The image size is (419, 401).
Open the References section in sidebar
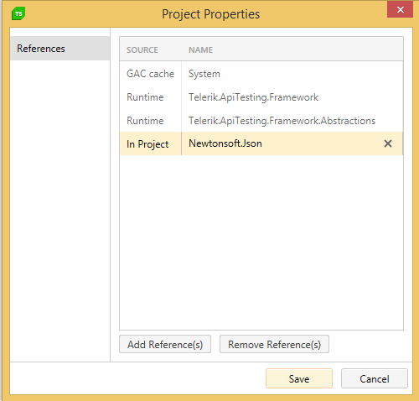(59, 49)
